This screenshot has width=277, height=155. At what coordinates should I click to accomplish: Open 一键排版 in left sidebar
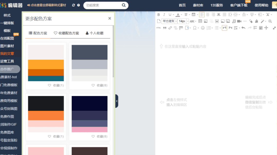[7, 23]
